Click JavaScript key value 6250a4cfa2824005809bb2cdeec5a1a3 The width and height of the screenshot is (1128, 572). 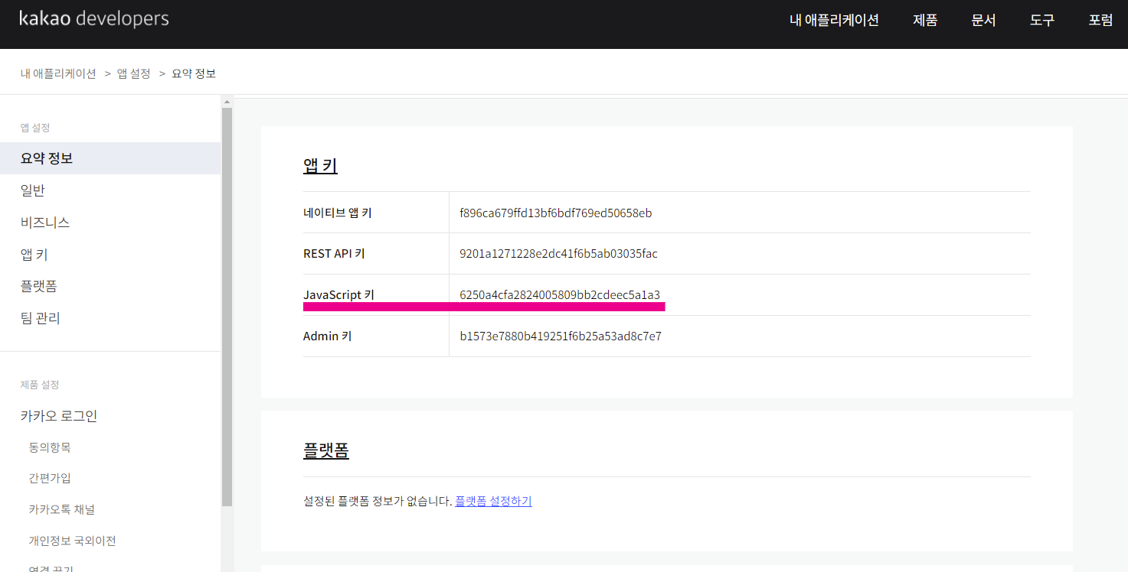(x=560, y=294)
